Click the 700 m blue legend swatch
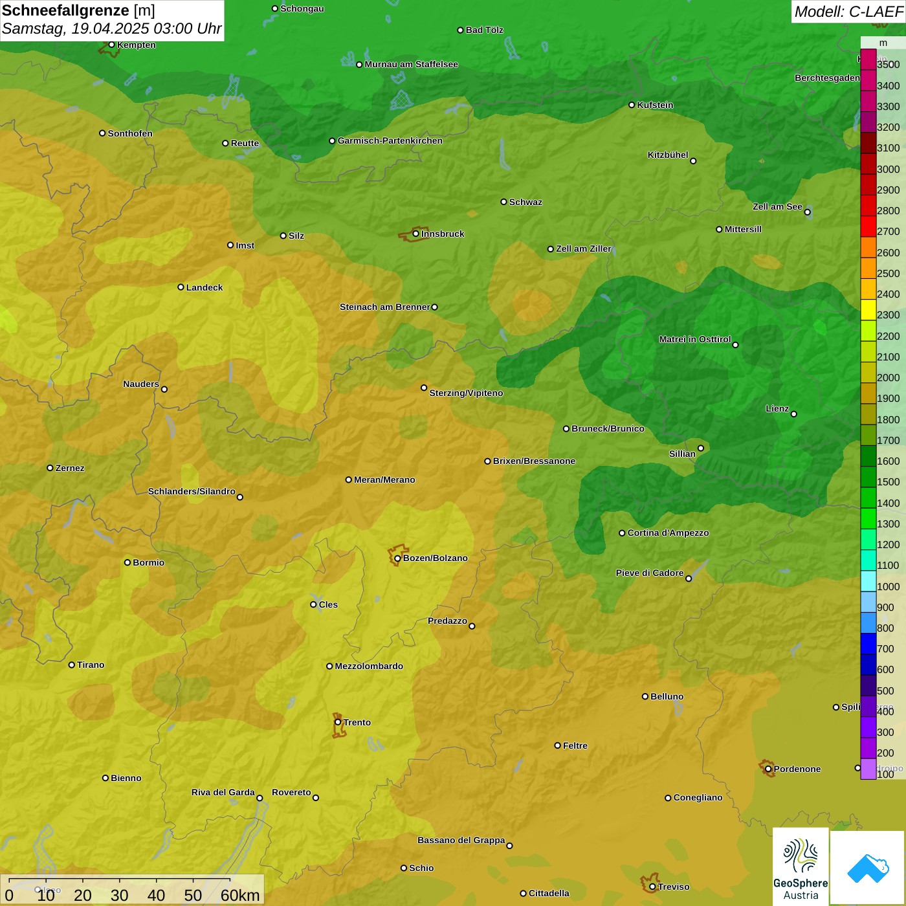Screen dimensions: 906x906 tap(868, 644)
